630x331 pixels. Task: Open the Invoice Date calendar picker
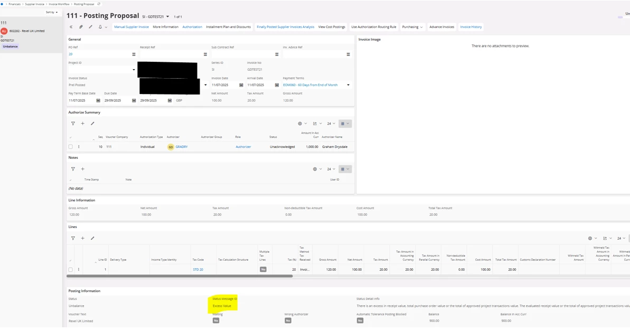[x=241, y=85]
